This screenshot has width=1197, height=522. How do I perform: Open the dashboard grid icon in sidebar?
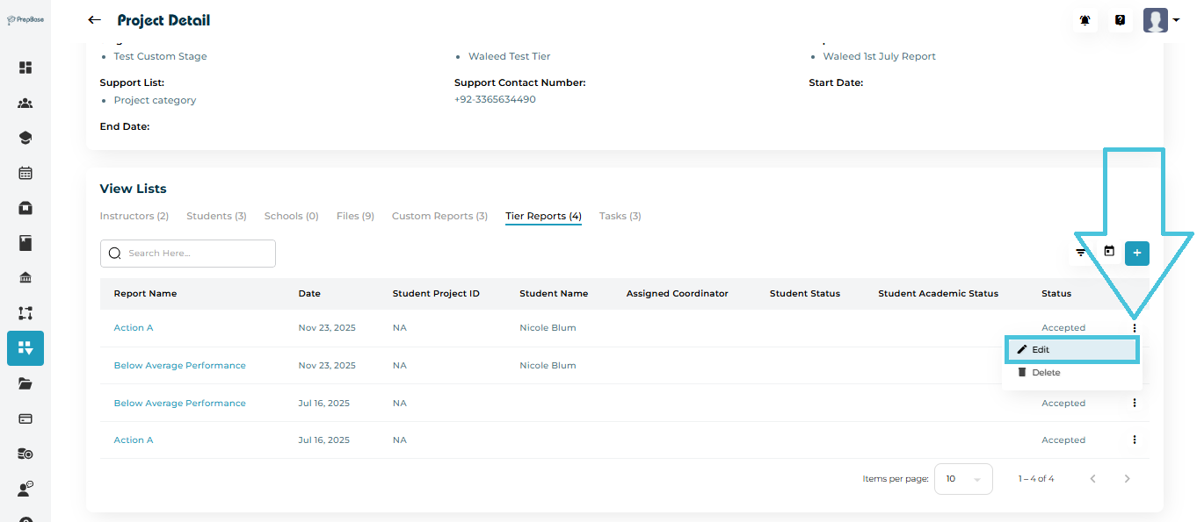(x=25, y=68)
